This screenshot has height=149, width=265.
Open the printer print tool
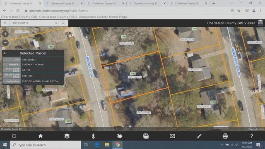(225, 136)
